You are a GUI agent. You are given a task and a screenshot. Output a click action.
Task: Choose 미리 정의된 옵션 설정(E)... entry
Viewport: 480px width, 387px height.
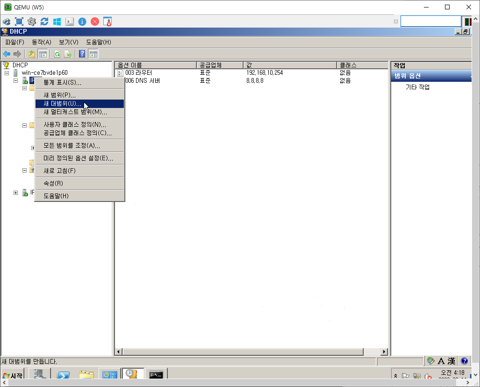[x=79, y=158]
